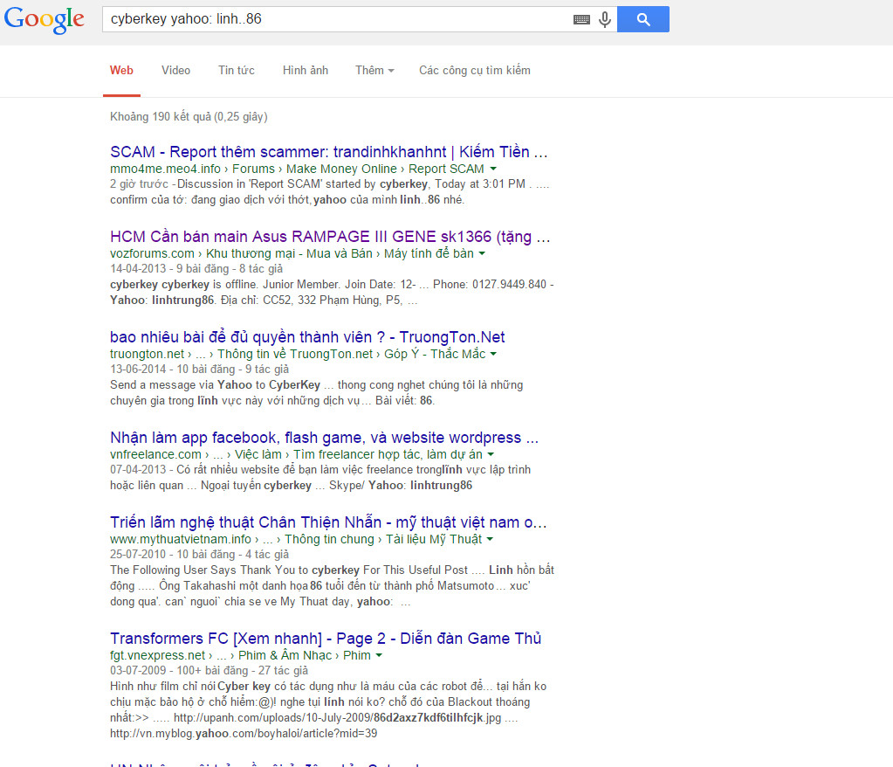Expand arrow beside mmo4me.meo4.info Report SCAM
The image size is (893, 767).
click(x=493, y=169)
